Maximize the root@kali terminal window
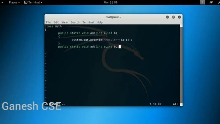The width and height of the screenshot is (220, 124). 173,17
